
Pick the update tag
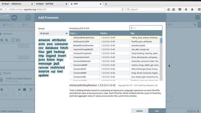click(x=43, y=75)
